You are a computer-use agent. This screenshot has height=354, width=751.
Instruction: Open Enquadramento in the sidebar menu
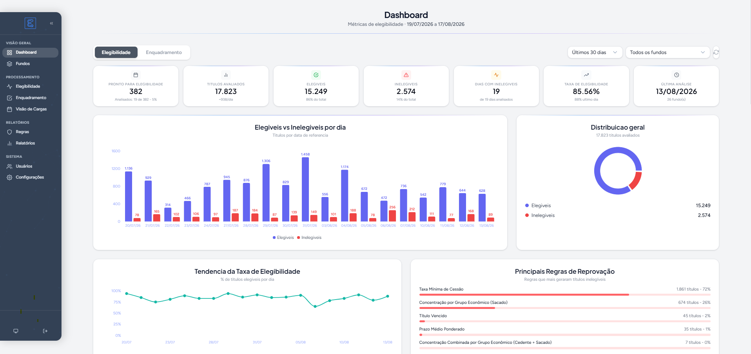point(30,98)
